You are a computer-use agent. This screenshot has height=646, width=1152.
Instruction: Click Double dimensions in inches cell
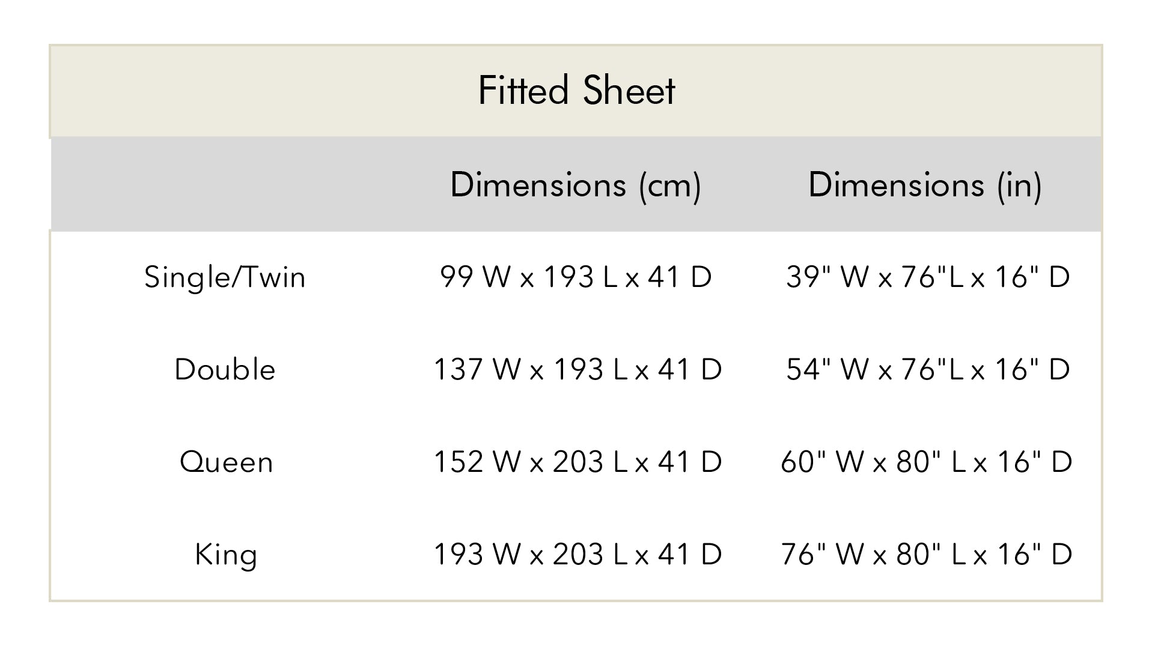pyautogui.click(x=927, y=369)
